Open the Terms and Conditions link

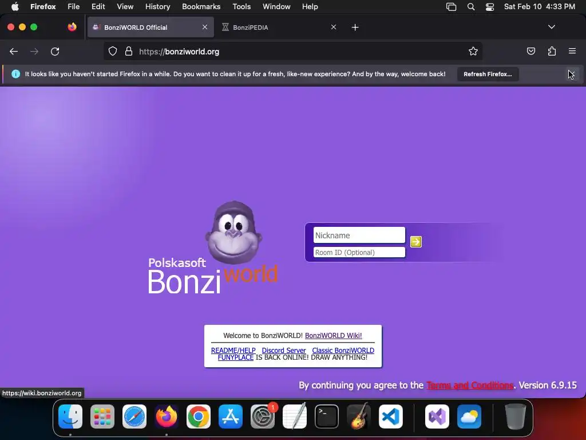(470, 385)
